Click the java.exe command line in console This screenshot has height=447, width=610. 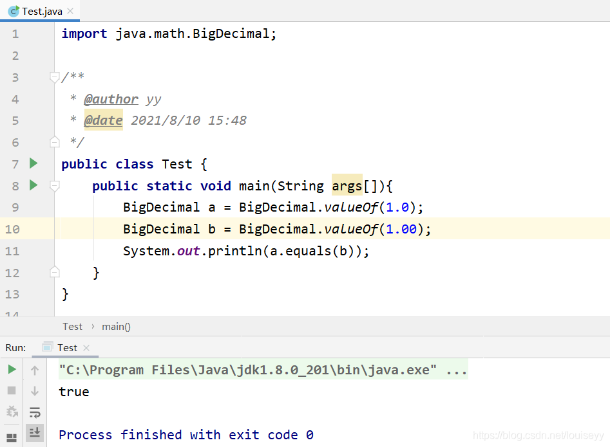263,370
